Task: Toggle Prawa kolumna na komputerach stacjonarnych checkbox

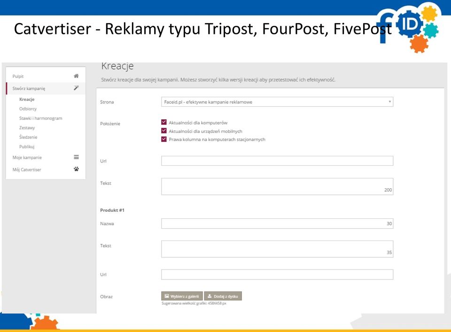Action: pyautogui.click(x=164, y=139)
